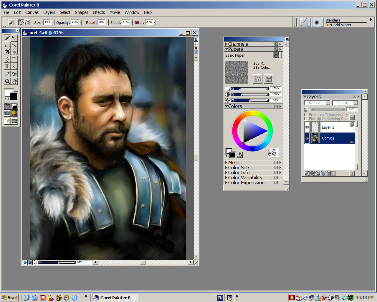Screen dimensions: 377x302
Task: Open the Pattern selector in toolbox
Action: 7,114
